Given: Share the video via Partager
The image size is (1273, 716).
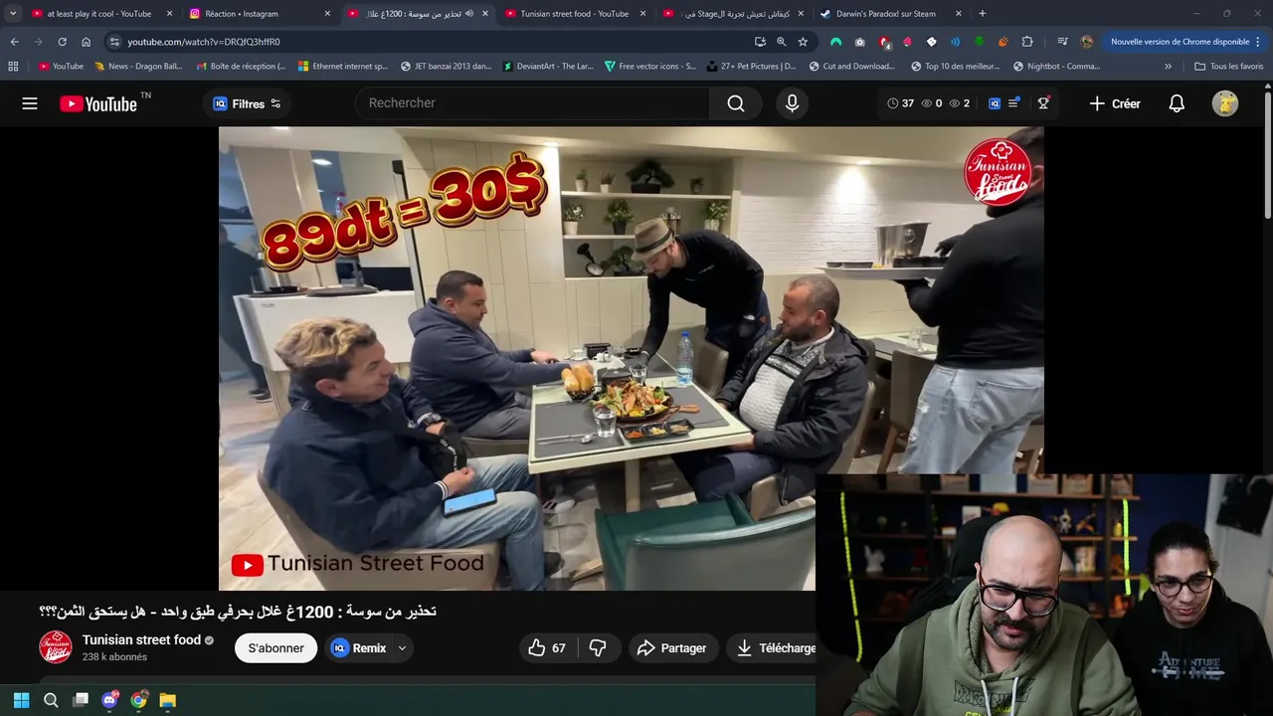Looking at the screenshot, I should [672, 648].
